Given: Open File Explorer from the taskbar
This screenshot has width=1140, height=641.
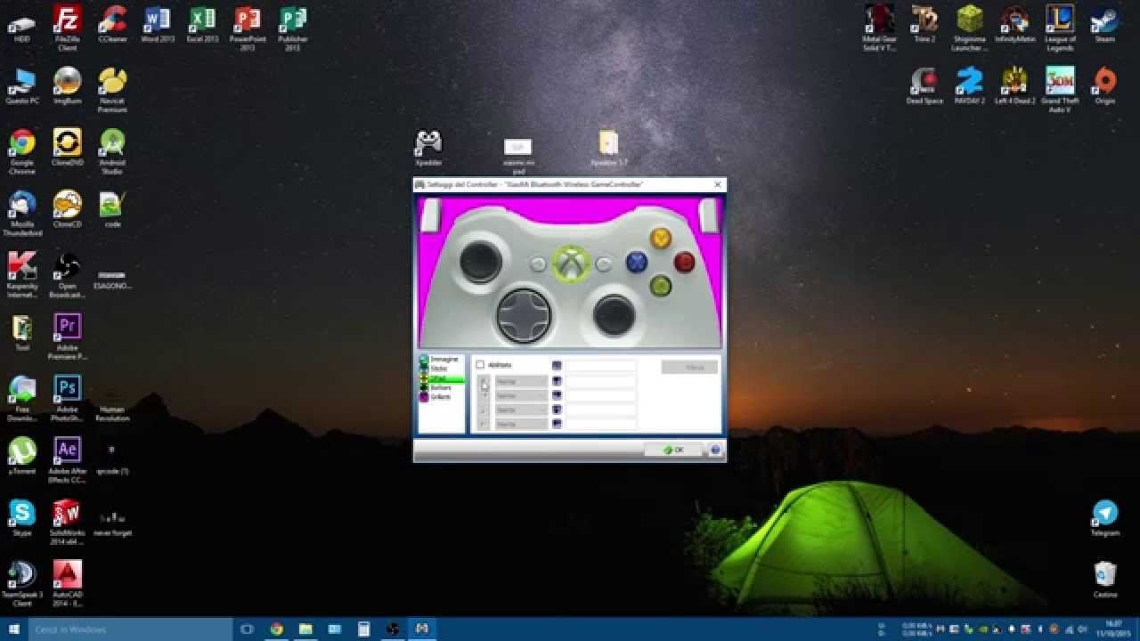Looking at the screenshot, I should click(305, 629).
